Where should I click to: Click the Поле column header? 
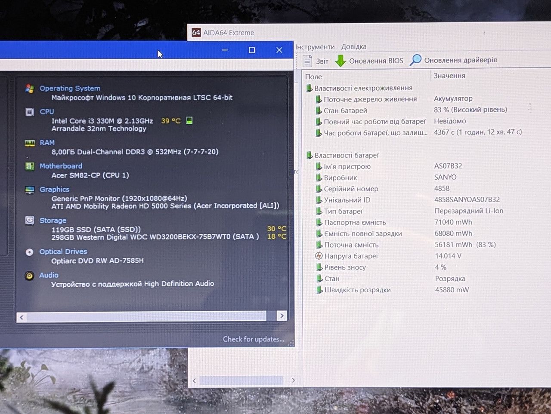pyautogui.click(x=313, y=77)
